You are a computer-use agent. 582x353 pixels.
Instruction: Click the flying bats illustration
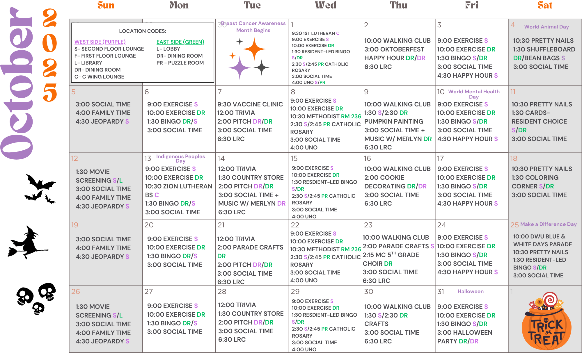40,188
